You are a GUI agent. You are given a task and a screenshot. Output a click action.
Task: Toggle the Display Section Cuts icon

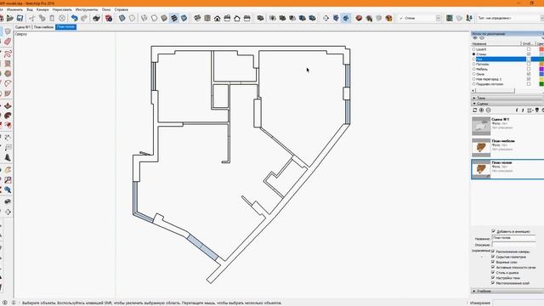(346, 18)
